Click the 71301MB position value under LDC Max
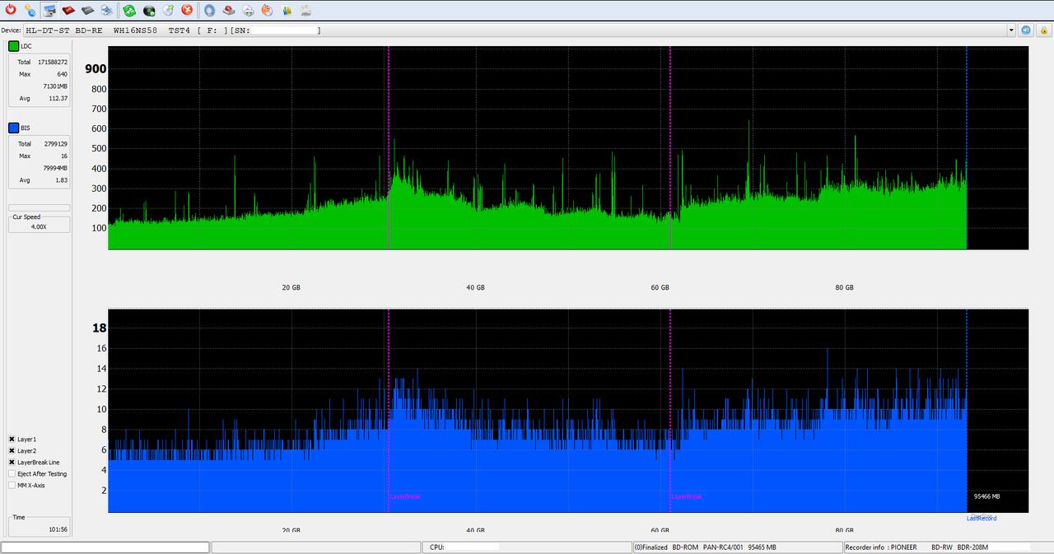Screen dimensions: 1054x554 coord(55,86)
